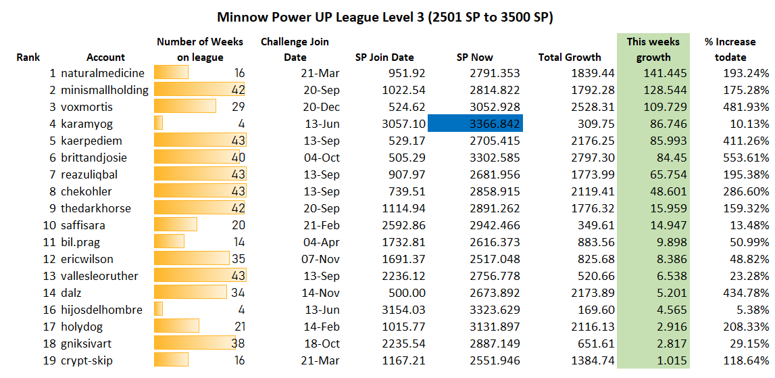Click the saffisara account name
The width and height of the screenshot is (775, 378).
pos(83,225)
